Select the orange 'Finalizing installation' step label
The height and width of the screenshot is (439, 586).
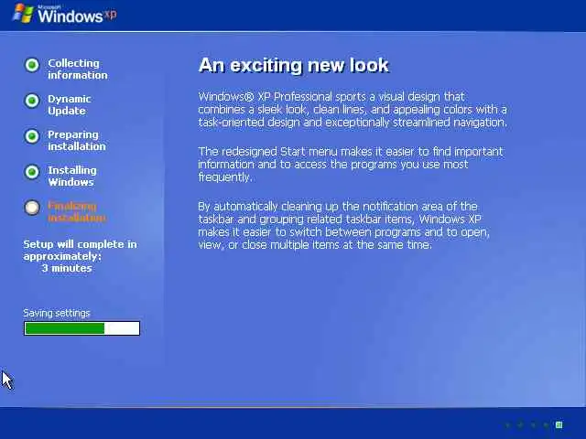pyautogui.click(x=77, y=211)
